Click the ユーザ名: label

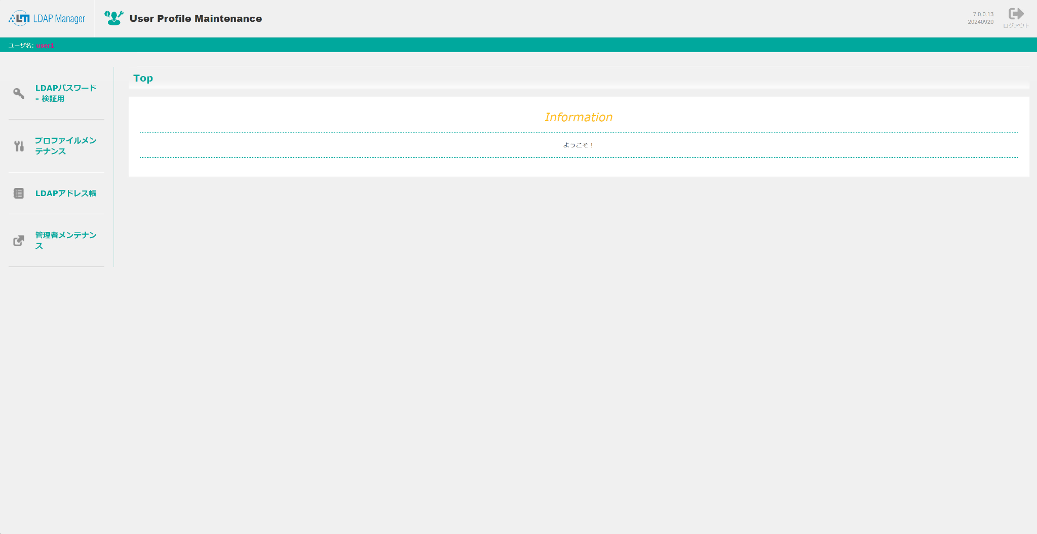pos(21,46)
